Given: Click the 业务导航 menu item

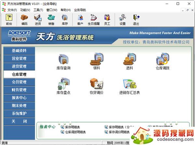Looking at the screenshot, I should coord(80,10).
